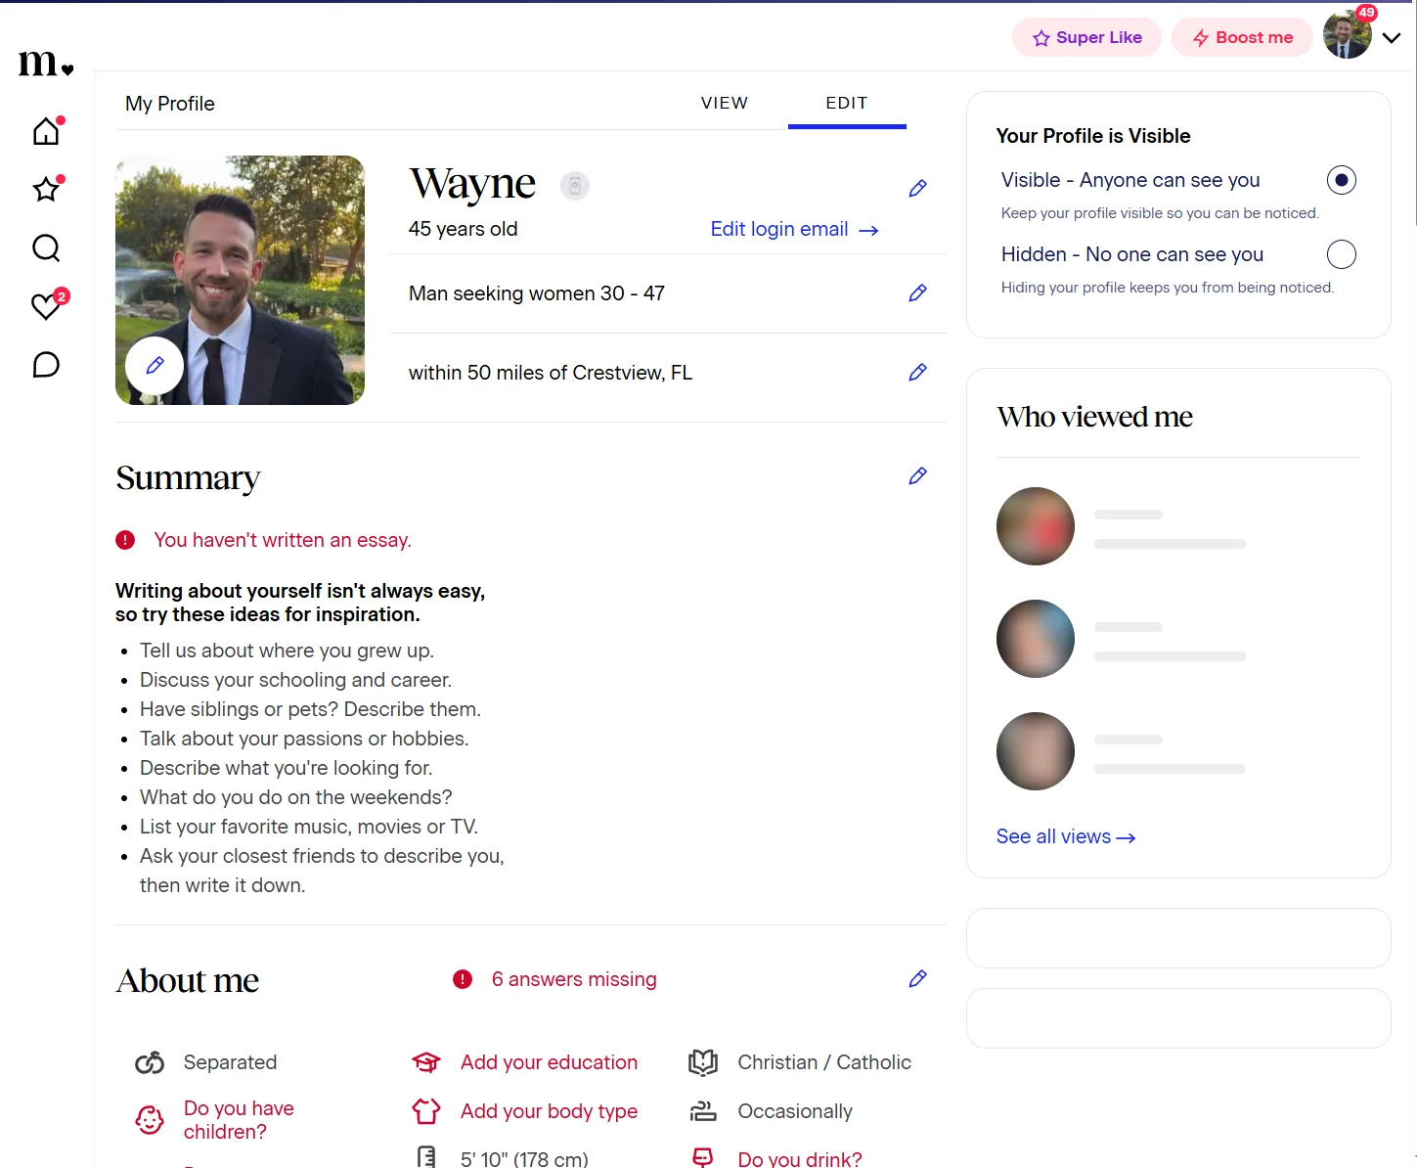
Task: Click the smoking icon beside Occasionally
Action: [703, 1111]
